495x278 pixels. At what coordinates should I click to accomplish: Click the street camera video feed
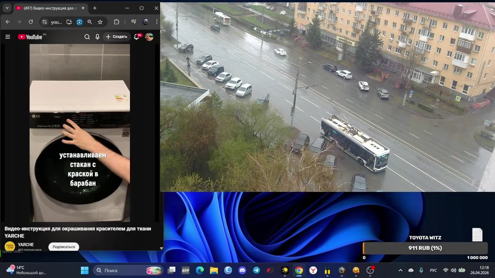pyautogui.click(x=328, y=97)
